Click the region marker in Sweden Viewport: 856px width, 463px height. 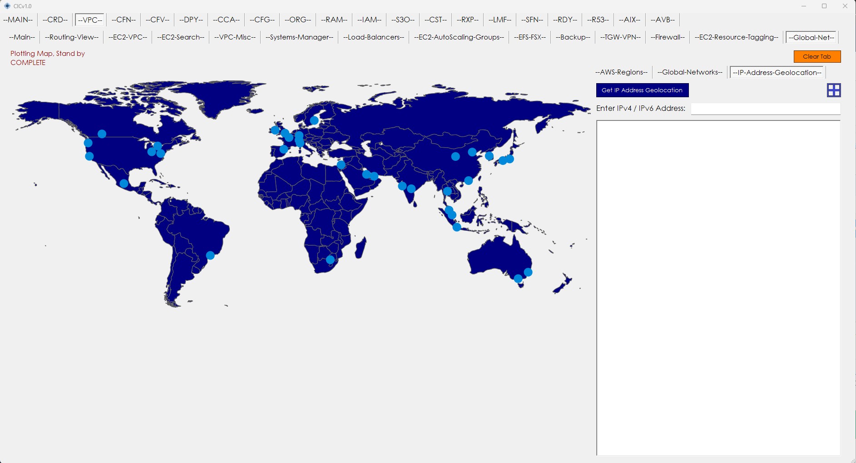pos(314,120)
